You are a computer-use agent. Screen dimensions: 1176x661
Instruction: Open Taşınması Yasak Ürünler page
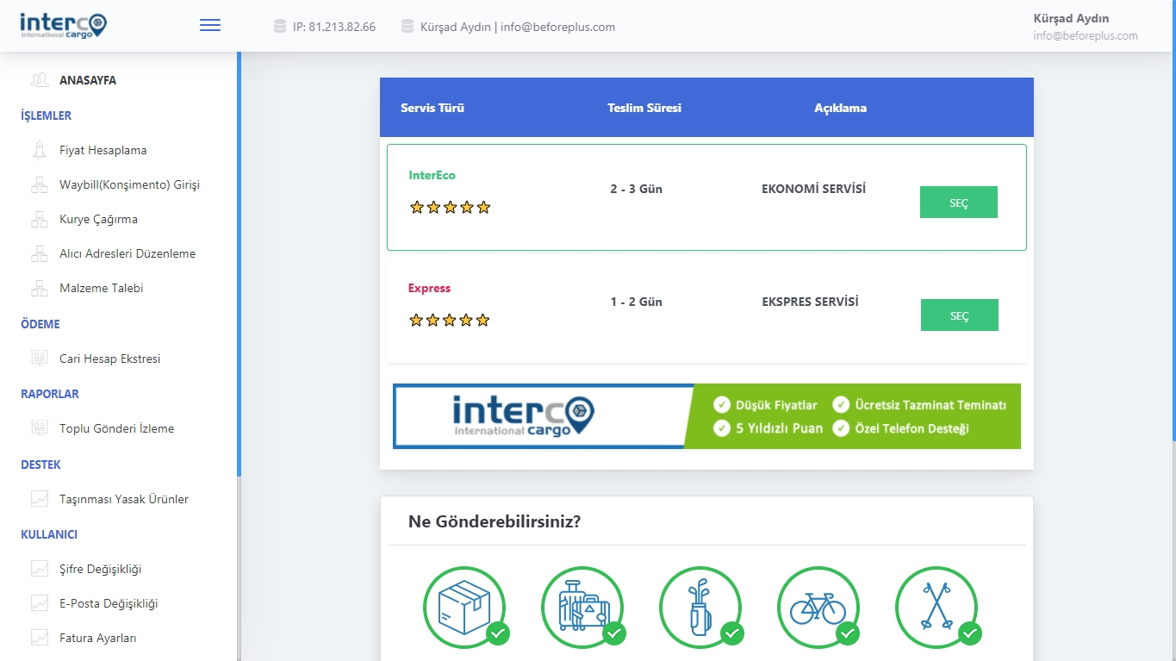point(123,499)
